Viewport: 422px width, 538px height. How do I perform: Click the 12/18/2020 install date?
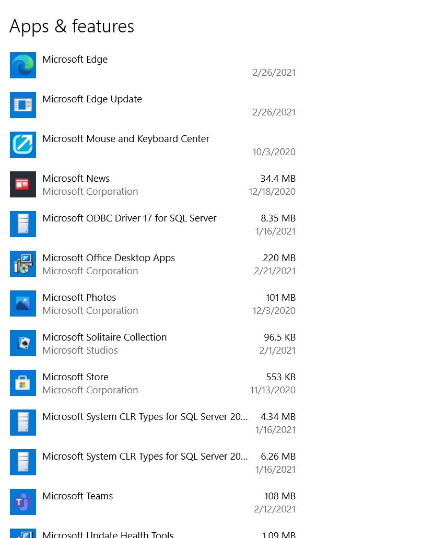[x=272, y=192]
